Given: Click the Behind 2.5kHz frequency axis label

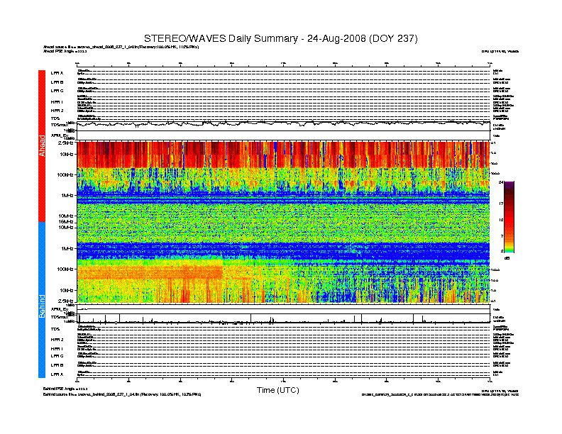Looking at the screenshot, I should pyautogui.click(x=65, y=301).
